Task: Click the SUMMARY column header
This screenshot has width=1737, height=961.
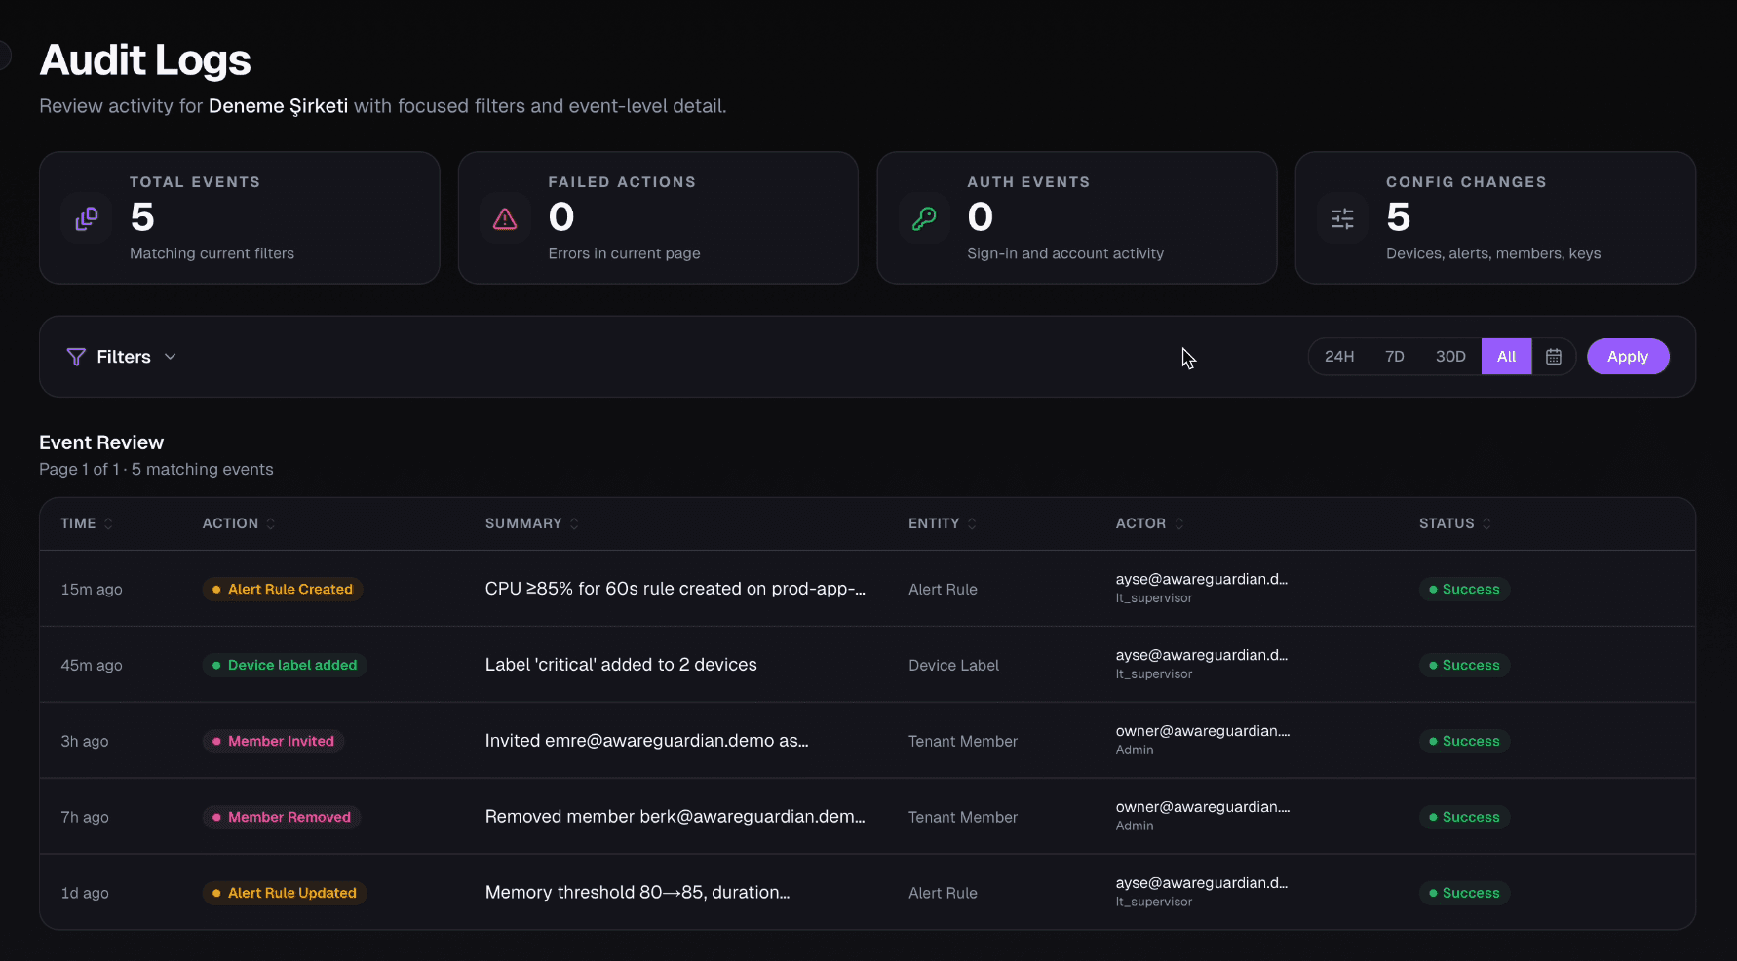Action: [x=523, y=523]
